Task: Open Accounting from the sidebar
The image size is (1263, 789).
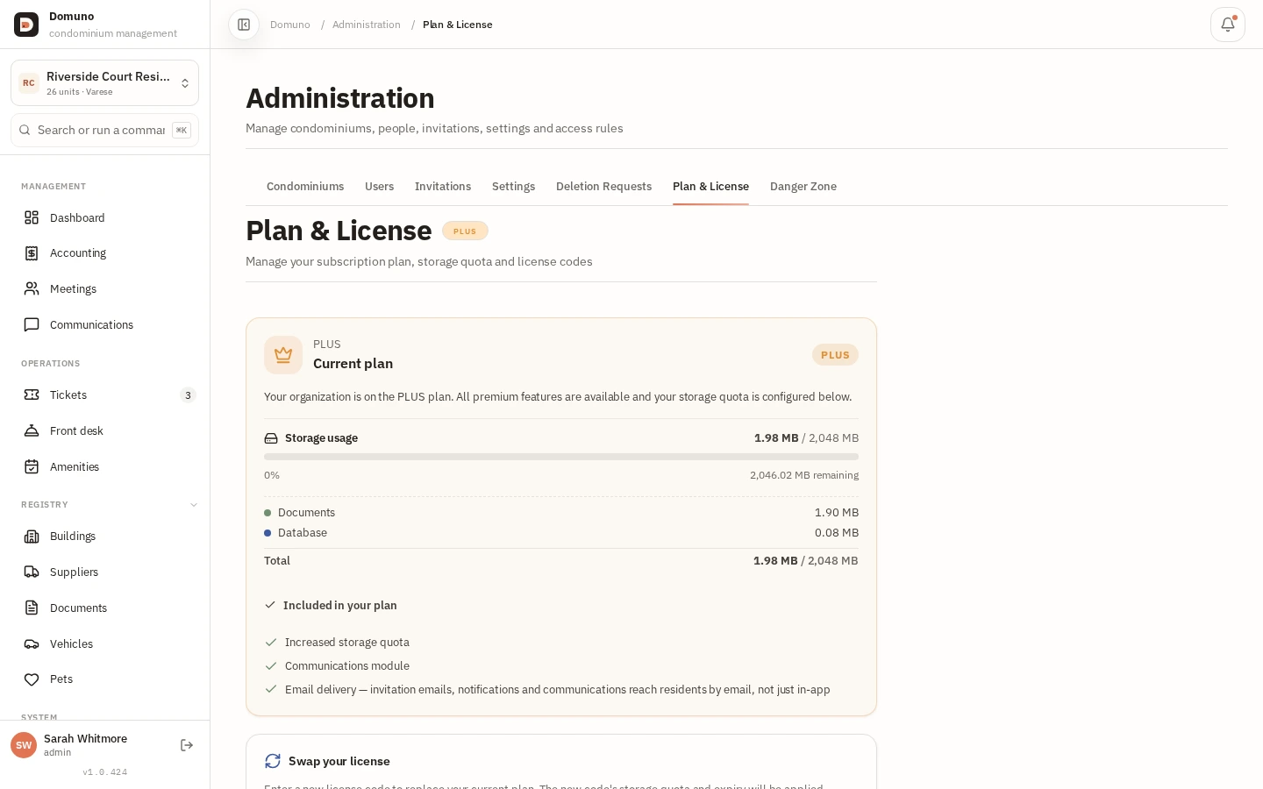Action: tap(104, 253)
